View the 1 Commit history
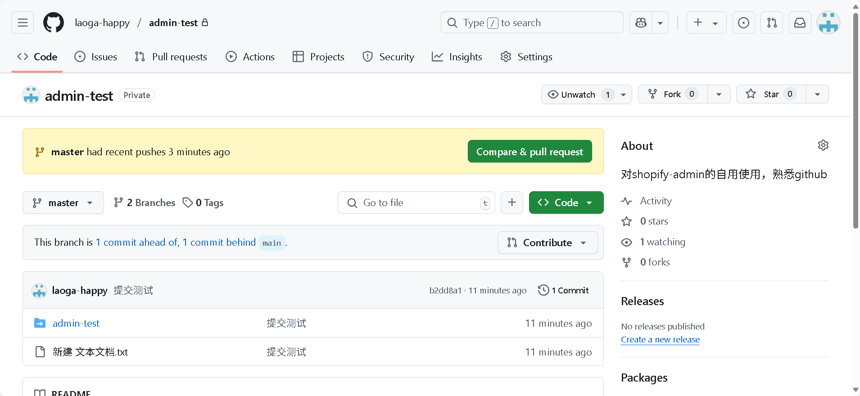860x396 pixels. (564, 290)
